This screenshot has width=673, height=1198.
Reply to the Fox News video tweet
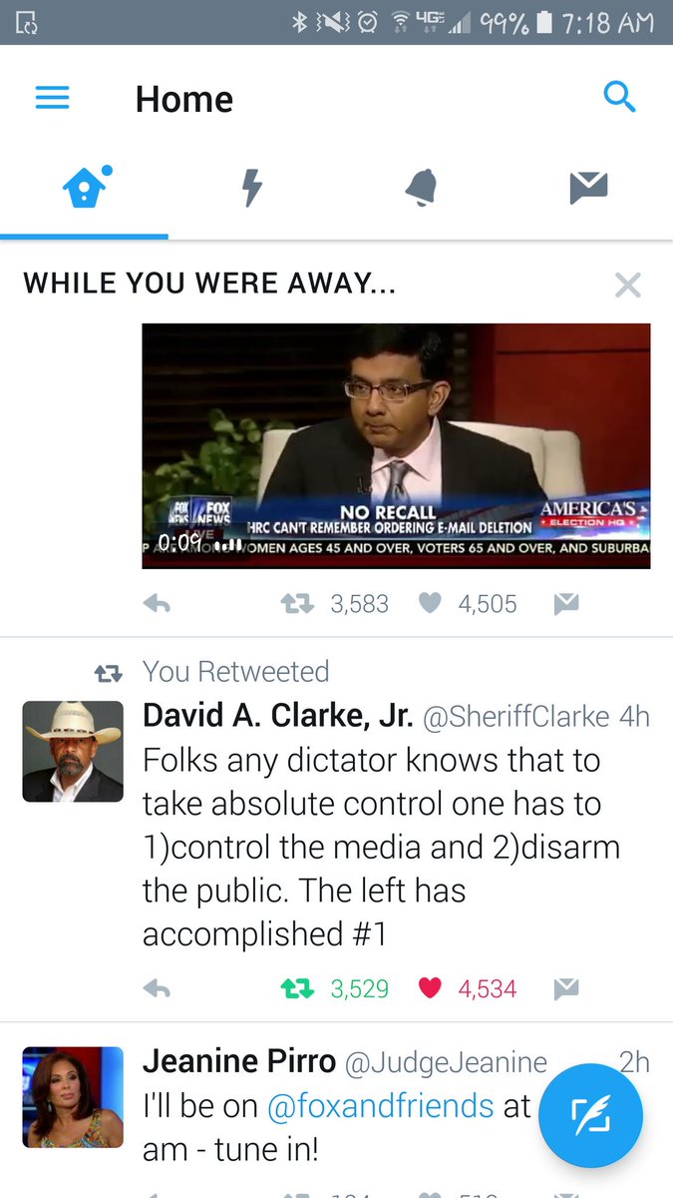(x=157, y=604)
